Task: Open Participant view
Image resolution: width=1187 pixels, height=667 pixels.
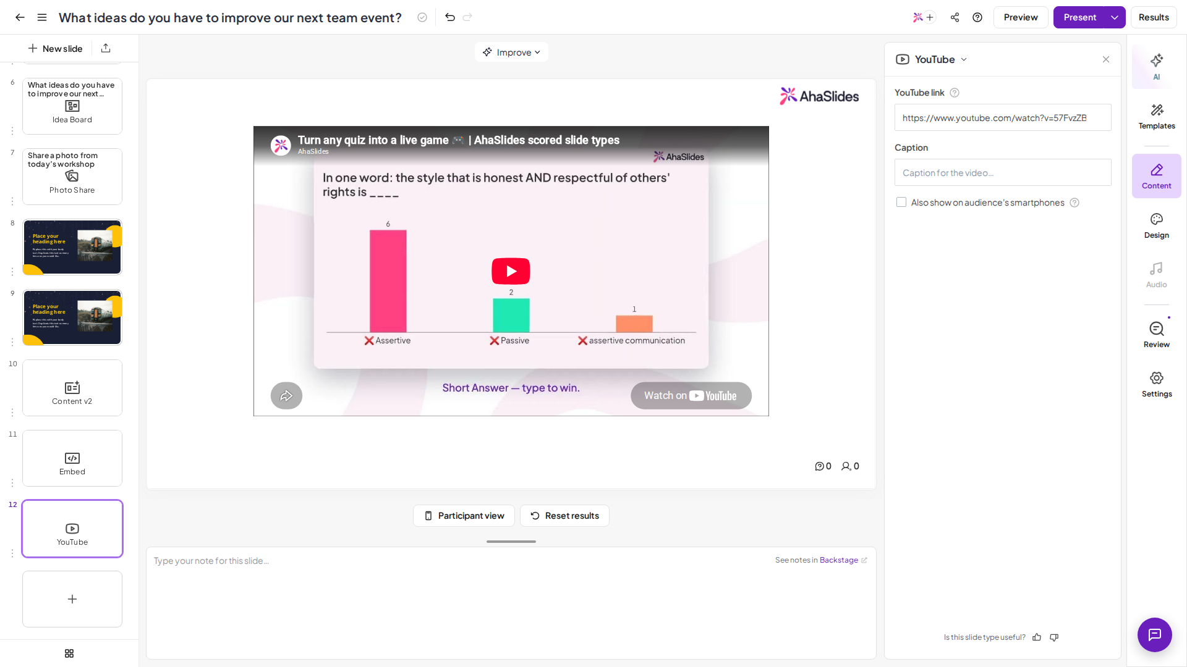Action: click(464, 516)
